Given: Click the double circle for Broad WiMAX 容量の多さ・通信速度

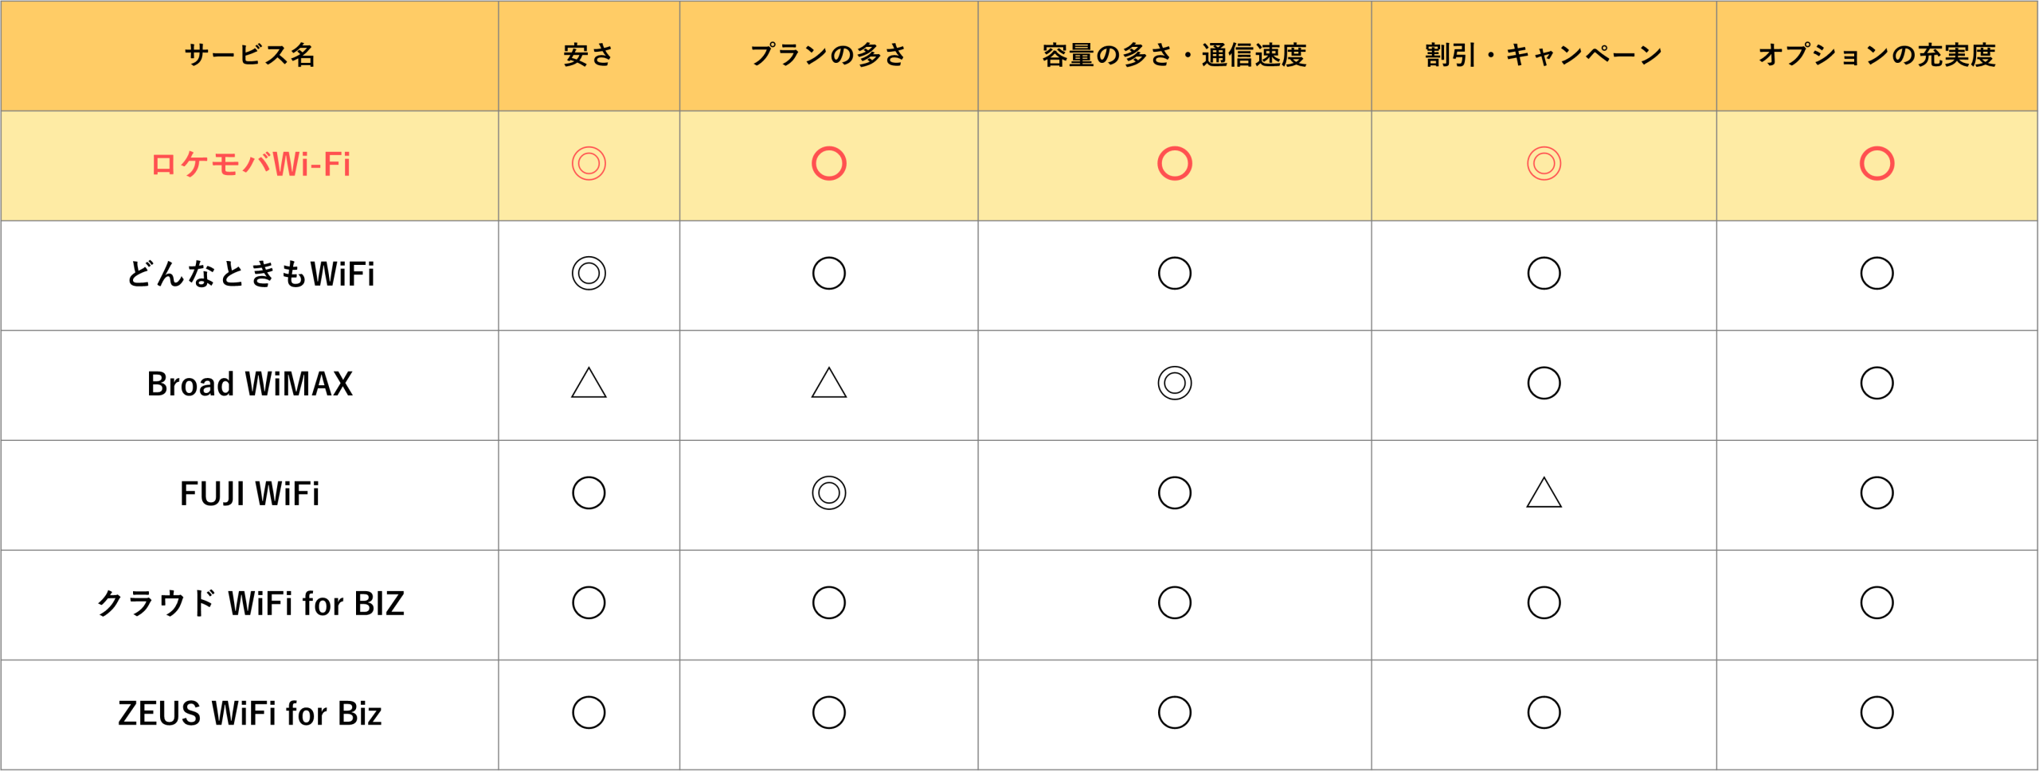Looking at the screenshot, I should click(x=1174, y=384).
